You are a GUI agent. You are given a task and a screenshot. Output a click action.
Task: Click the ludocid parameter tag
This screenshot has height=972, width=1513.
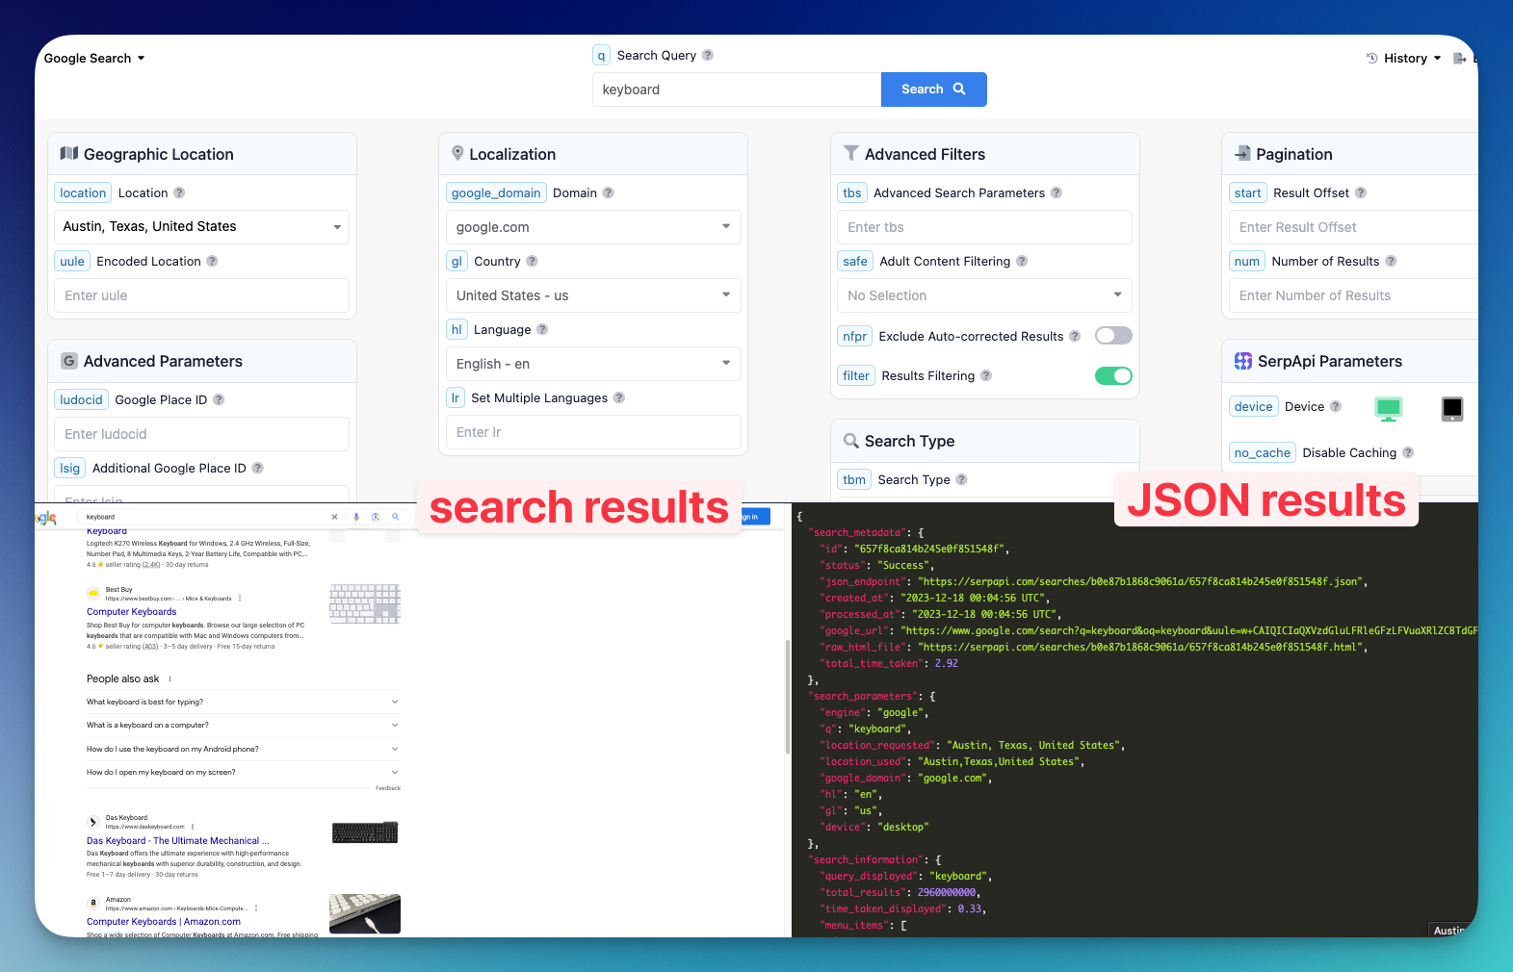(x=81, y=399)
